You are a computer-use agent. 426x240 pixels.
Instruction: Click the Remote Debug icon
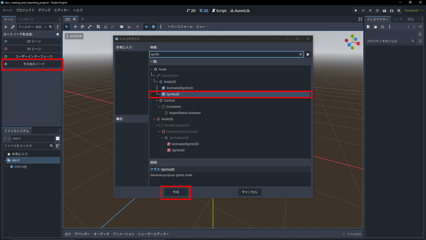click(x=377, y=11)
